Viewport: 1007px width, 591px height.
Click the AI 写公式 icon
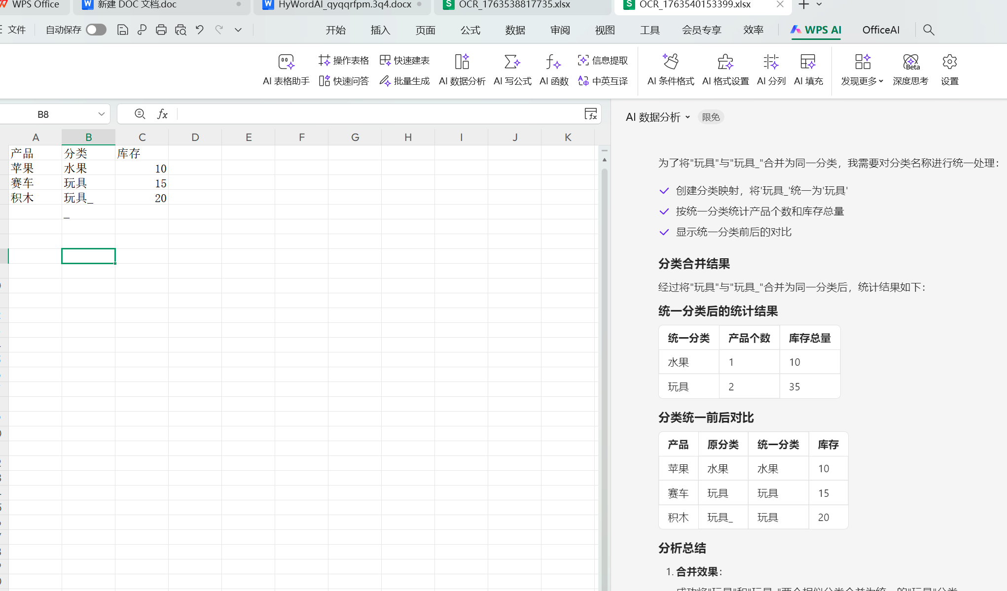coord(512,62)
